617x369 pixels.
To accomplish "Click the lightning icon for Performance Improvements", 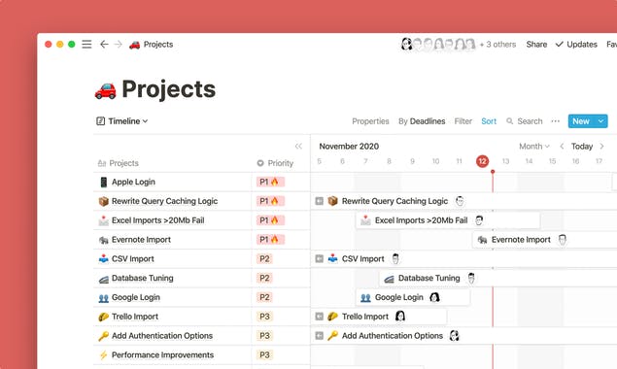I will click(x=104, y=355).
